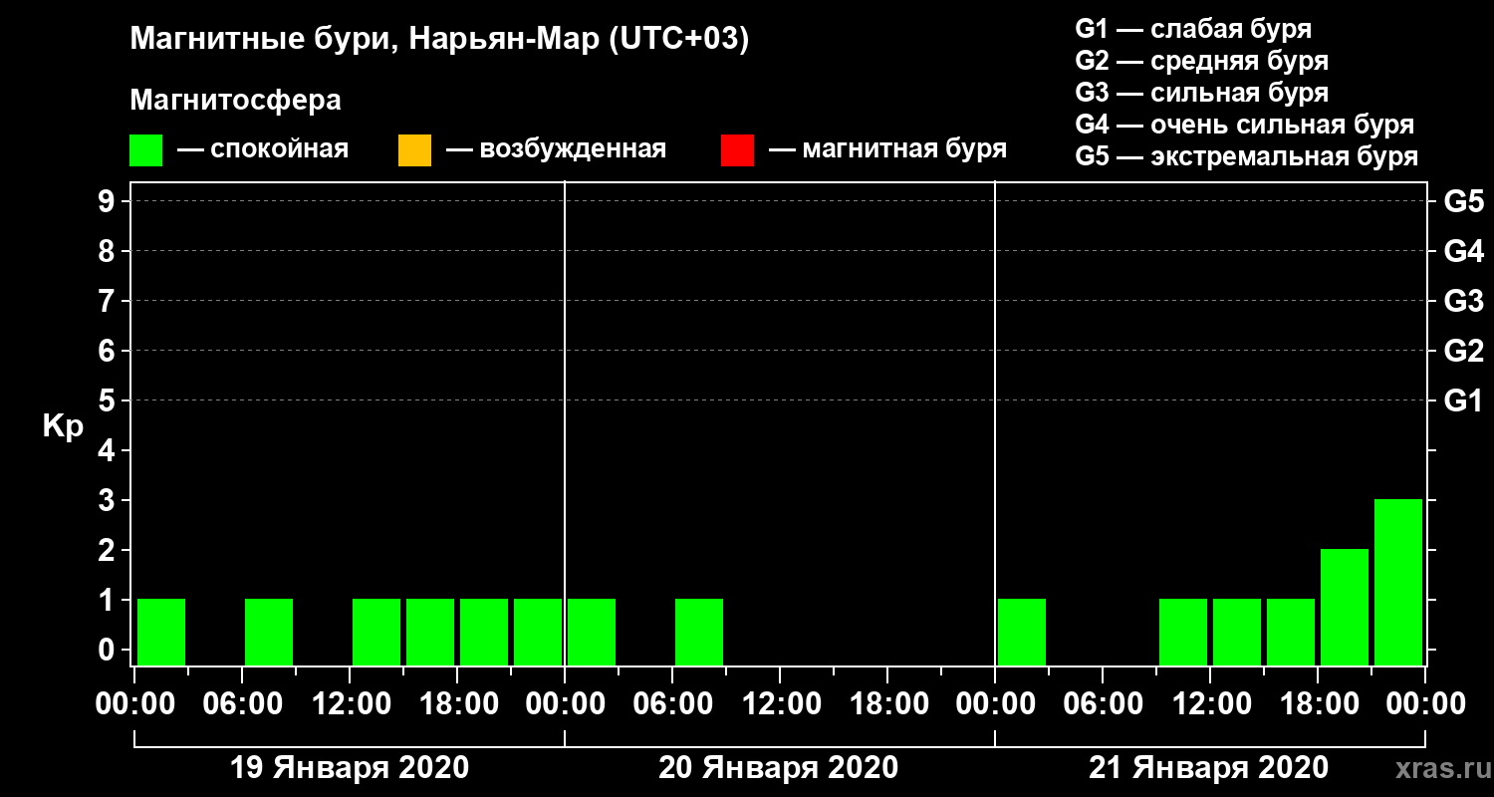The height and width of the screenshot is (797, 1494).
Task: Click legend line 'G3 — сильная буря'
Action: coord(1201,93)
